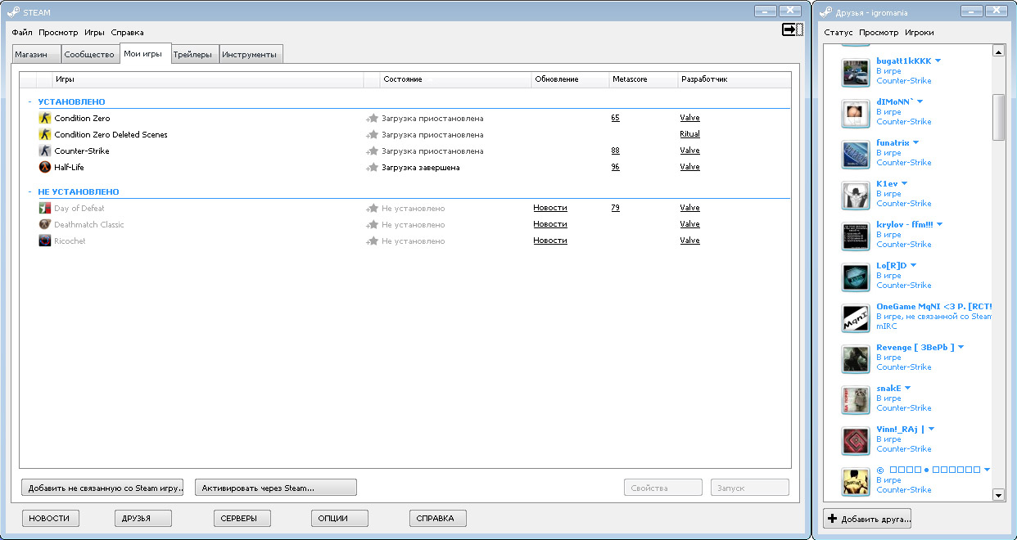Open dropdown arrow next to snakE

click(x=908, y=388)
